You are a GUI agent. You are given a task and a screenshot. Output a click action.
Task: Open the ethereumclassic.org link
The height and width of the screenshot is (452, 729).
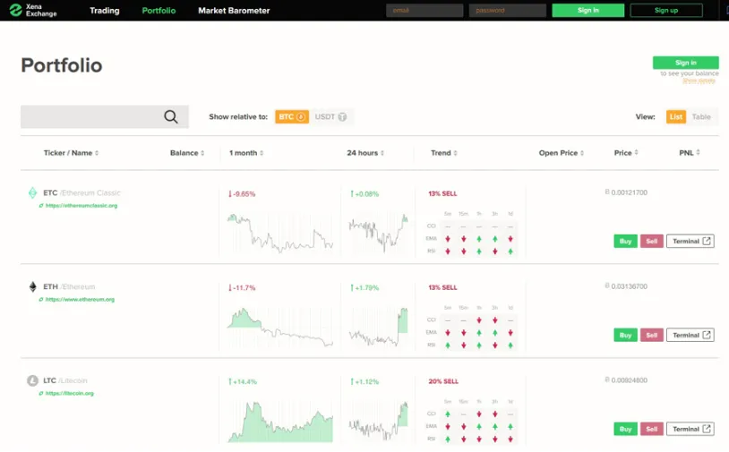(81, 205)
